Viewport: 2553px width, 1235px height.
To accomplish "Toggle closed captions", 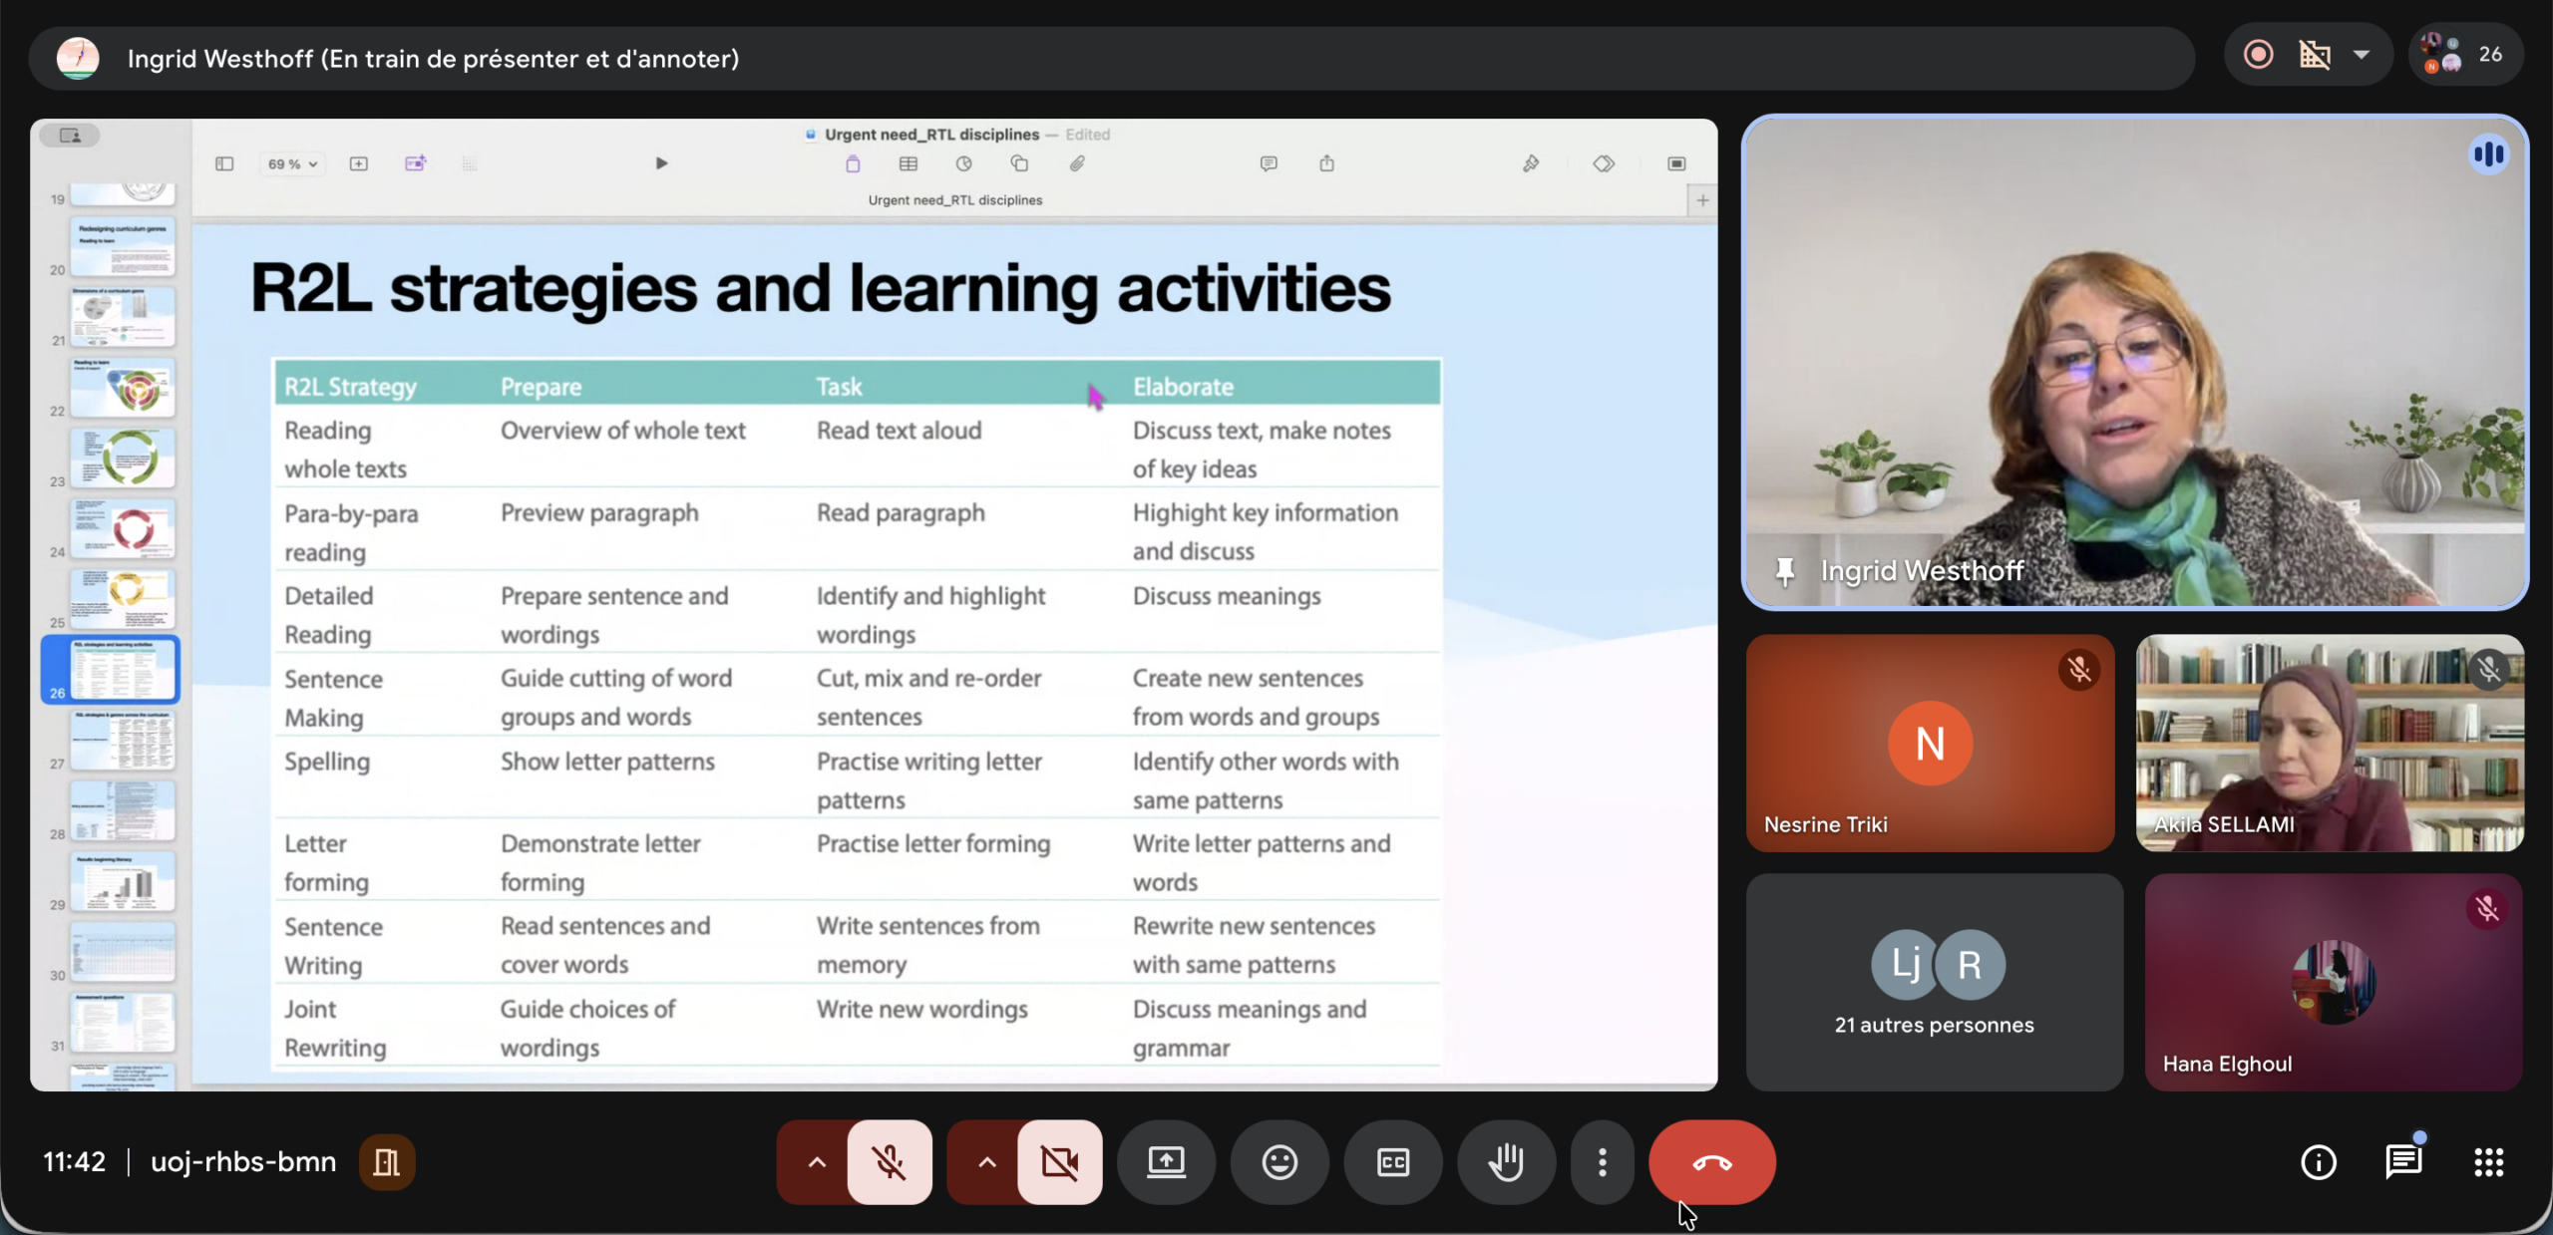I will 1393,1162.
